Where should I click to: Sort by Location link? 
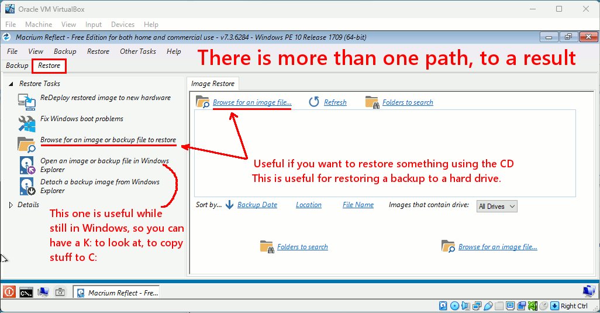click(308, 205)
